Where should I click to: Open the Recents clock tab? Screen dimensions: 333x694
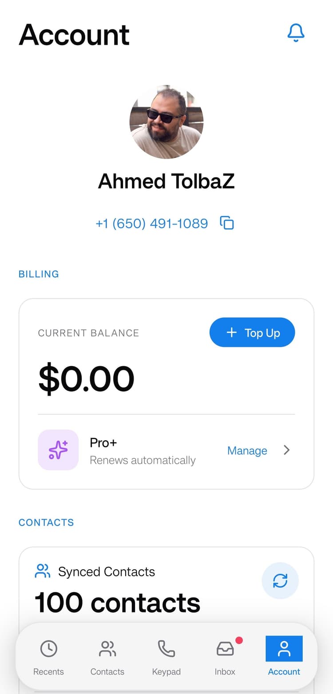(48, 656)
